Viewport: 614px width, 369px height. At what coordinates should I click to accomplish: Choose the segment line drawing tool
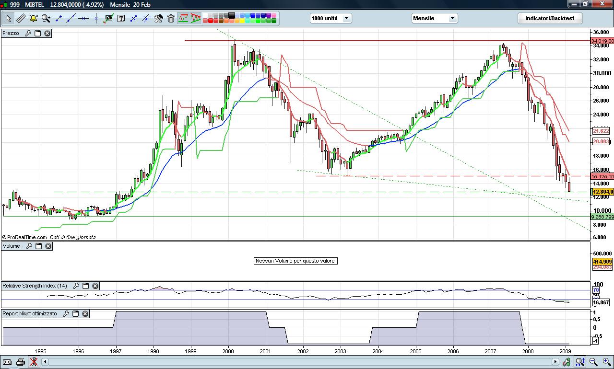59,19
